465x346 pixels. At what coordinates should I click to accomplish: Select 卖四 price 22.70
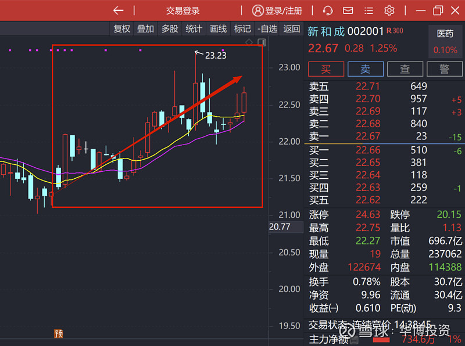coord(368,99)
